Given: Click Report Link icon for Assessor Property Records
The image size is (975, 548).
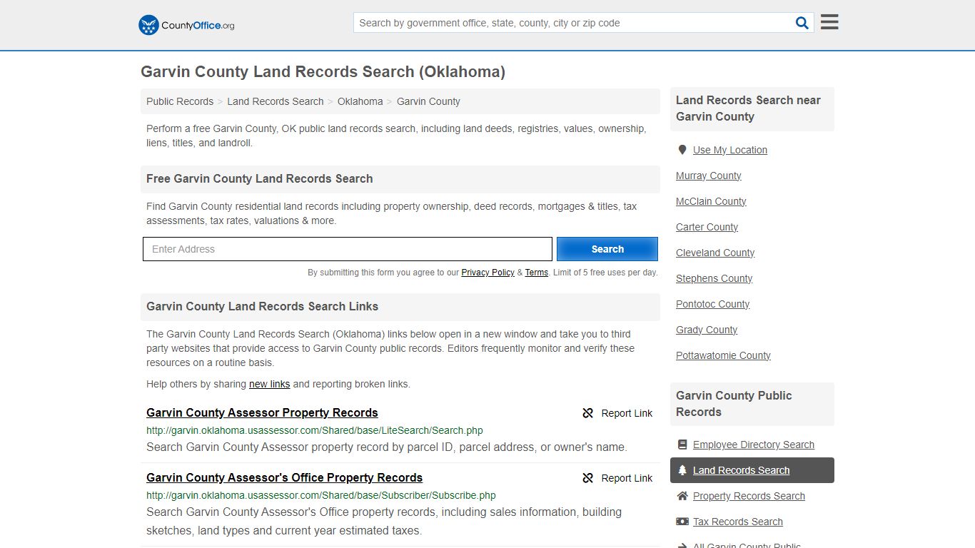Looking at the screenshot, I should [x=587, y=413].
